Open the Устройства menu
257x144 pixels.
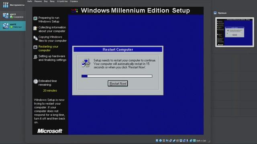[62, 1]
